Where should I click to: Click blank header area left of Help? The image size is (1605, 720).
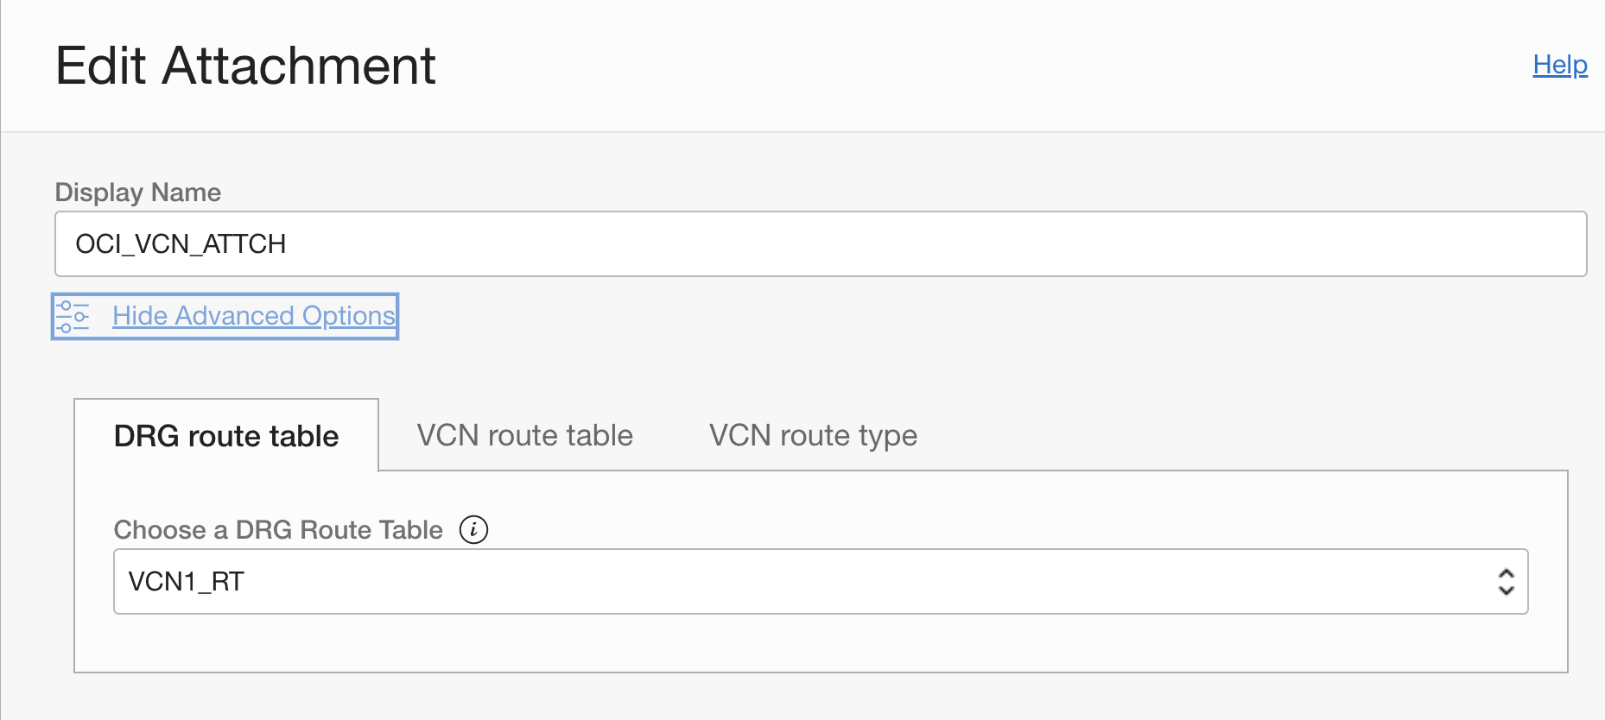[x=1037, y=66]
